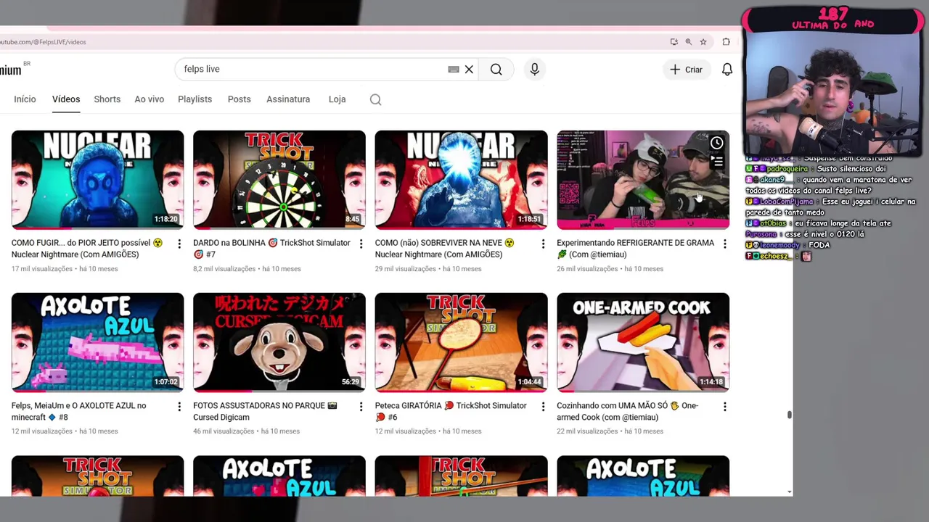Open AXOLOTE AZUL #8 video thumbnail

coord(98,342)
